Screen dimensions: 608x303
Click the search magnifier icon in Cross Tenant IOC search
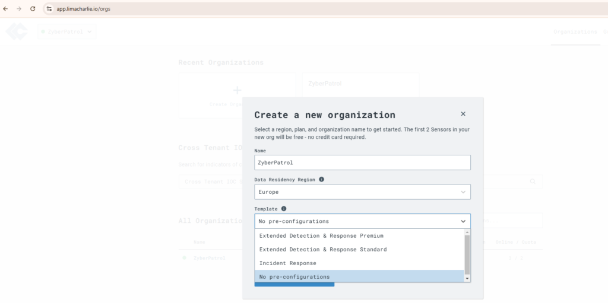[533, 181]
